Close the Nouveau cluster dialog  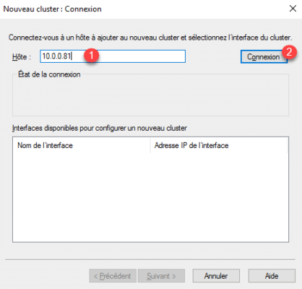pos(293,9)
